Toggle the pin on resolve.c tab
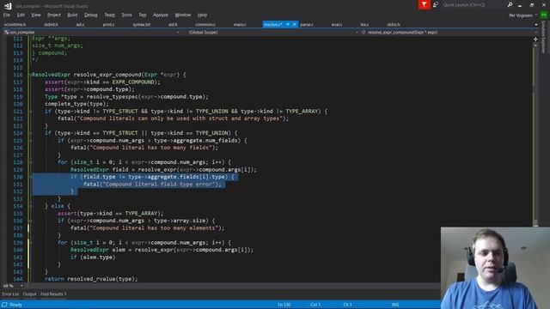Viewport: 550px width, 309px height. (x=288, y=25)
